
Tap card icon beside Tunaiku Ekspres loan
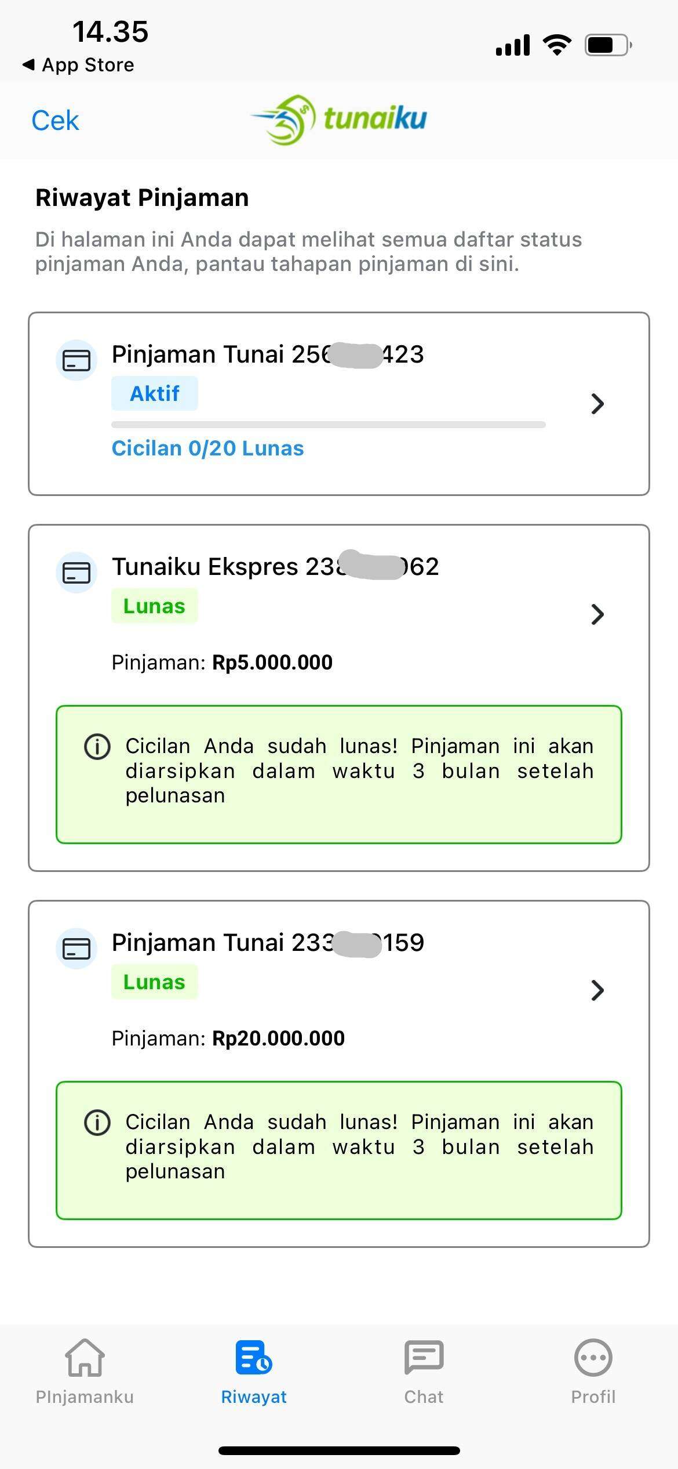[x=76, y=573]
